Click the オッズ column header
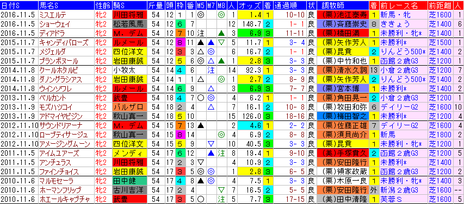The width and height of the screenshot is (464, 204). coord(250,5)
